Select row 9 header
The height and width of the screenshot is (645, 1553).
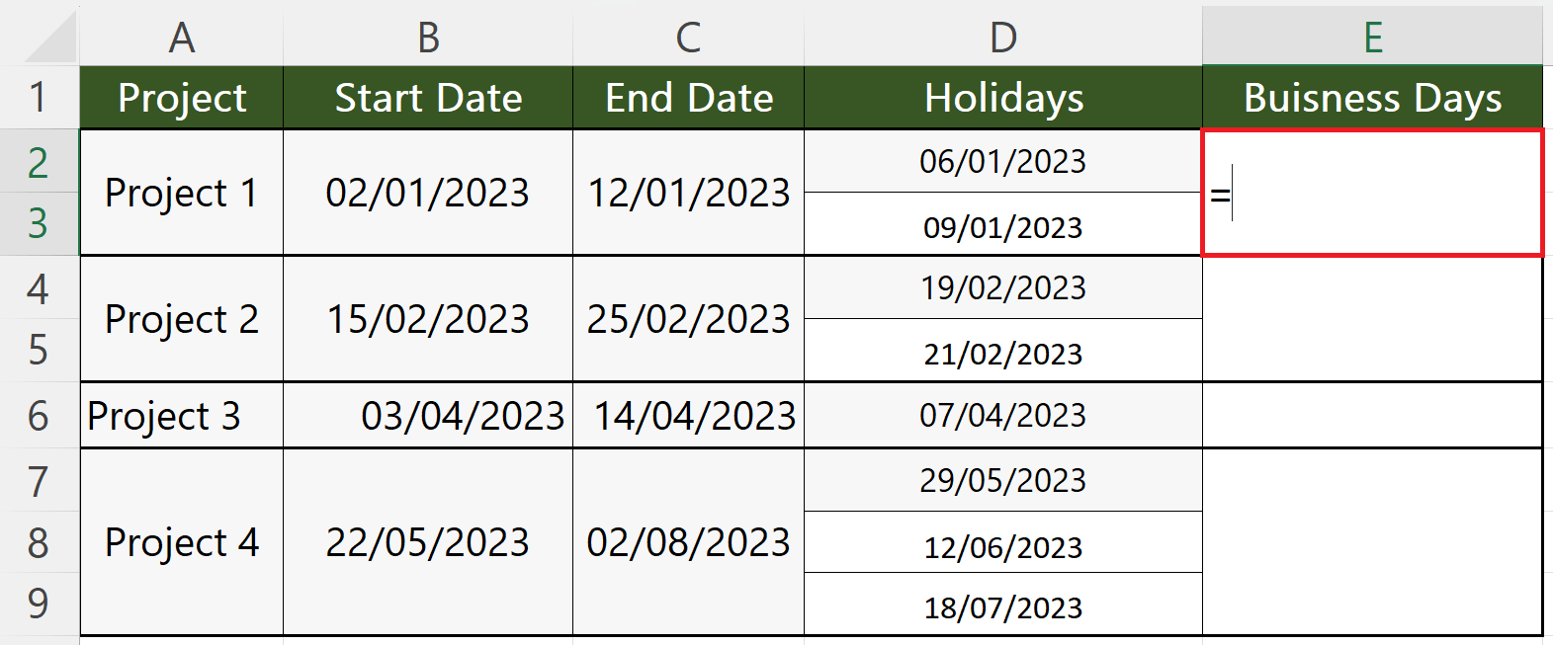(x=39, y=607)
